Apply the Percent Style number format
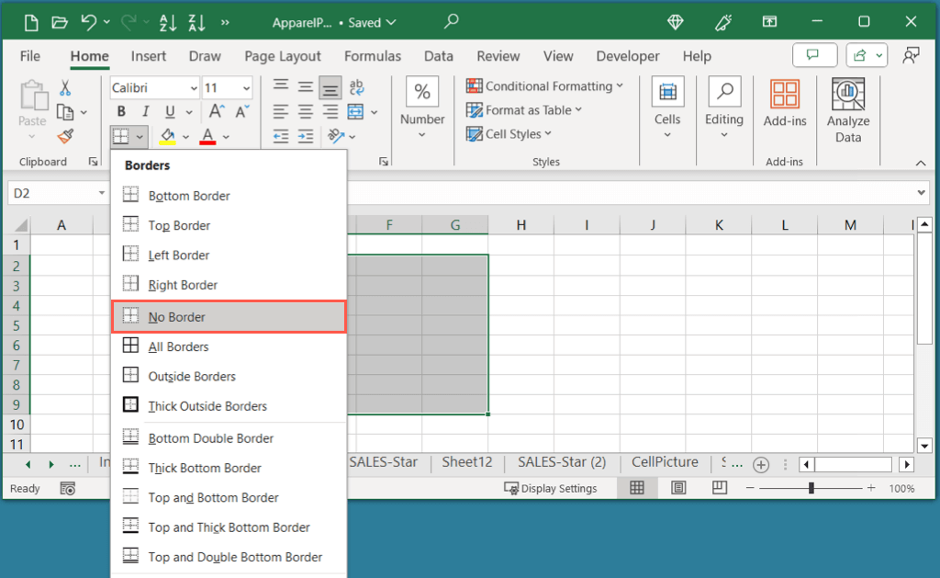Image resolution: width=940 pixels, height=578 pixels. pyautogui.click(x=421, y=91)
